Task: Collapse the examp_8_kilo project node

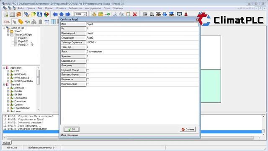Action: 4,28
